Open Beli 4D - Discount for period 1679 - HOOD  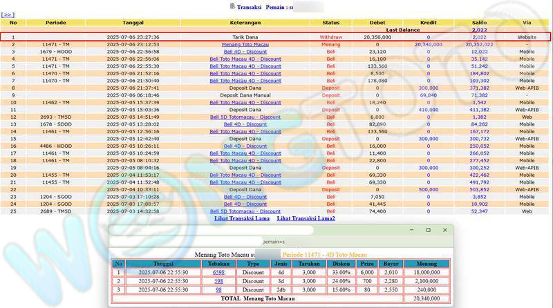[x=245, y=52]
